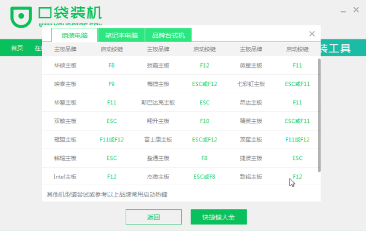Select the 品牌台式机 tab
The width and height of the screenshot is (366, 231).
168,35
